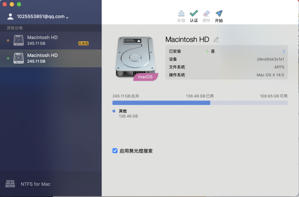
Task: Click the NTFS for Mac logo icon
Action: tap(10, 184)
